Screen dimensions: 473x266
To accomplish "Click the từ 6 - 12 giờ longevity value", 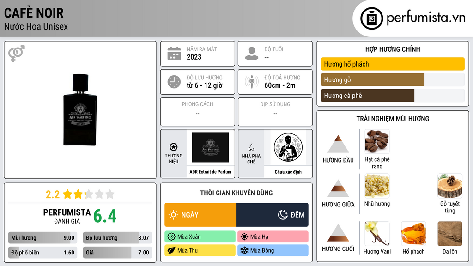I will [205, 85].
